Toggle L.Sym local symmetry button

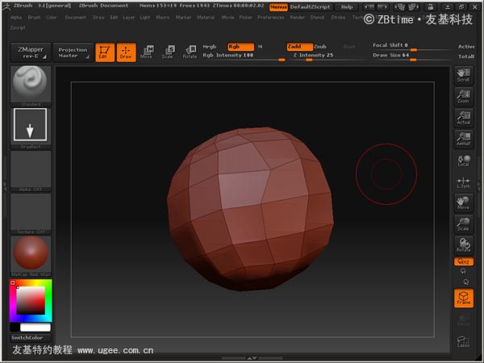coord(463,183)
